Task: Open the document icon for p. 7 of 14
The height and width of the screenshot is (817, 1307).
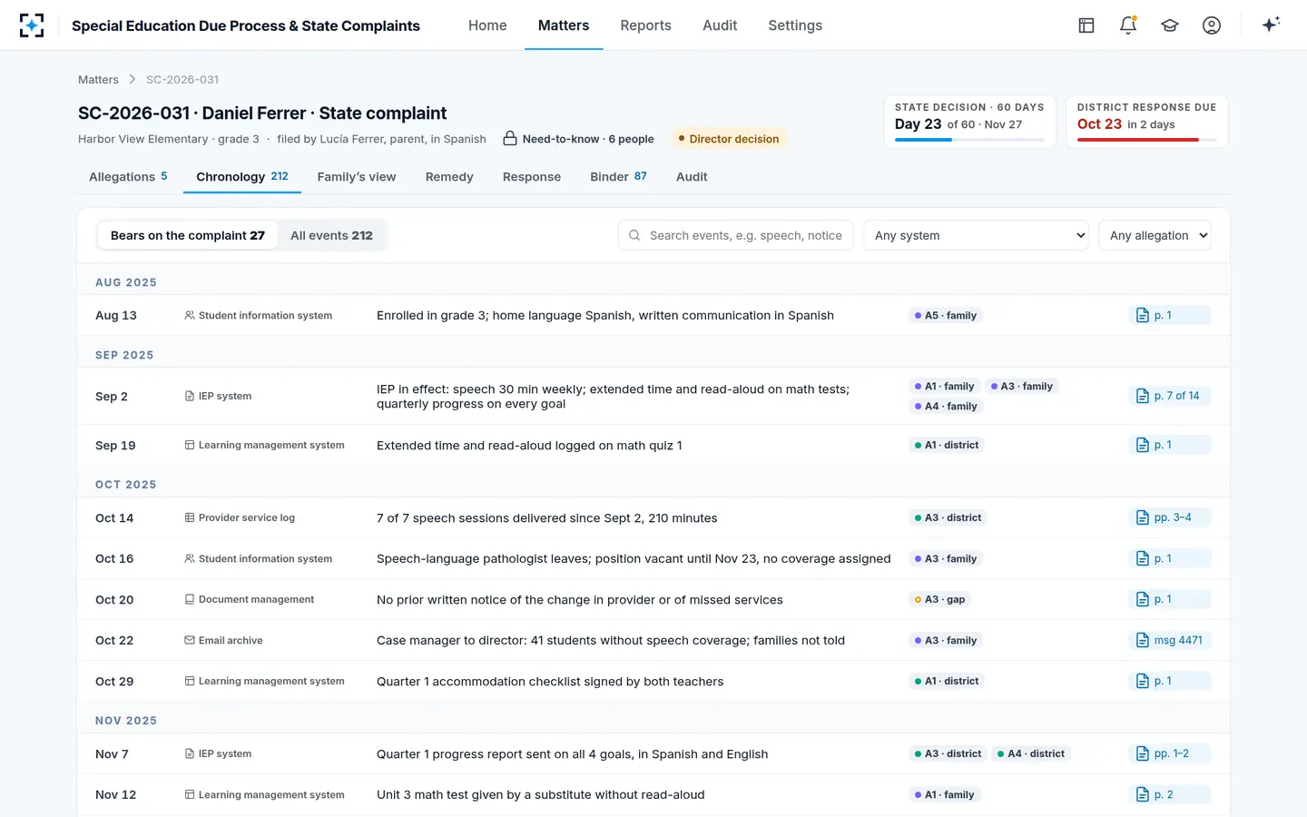Action: click(x=1143, y=396)
